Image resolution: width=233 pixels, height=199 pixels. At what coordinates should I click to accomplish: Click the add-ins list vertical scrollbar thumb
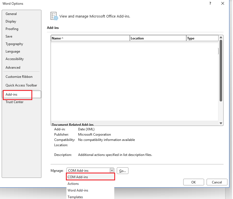221,71
